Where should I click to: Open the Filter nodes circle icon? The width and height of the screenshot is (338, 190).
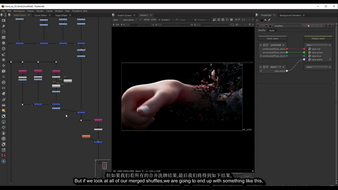click(3, 49)
